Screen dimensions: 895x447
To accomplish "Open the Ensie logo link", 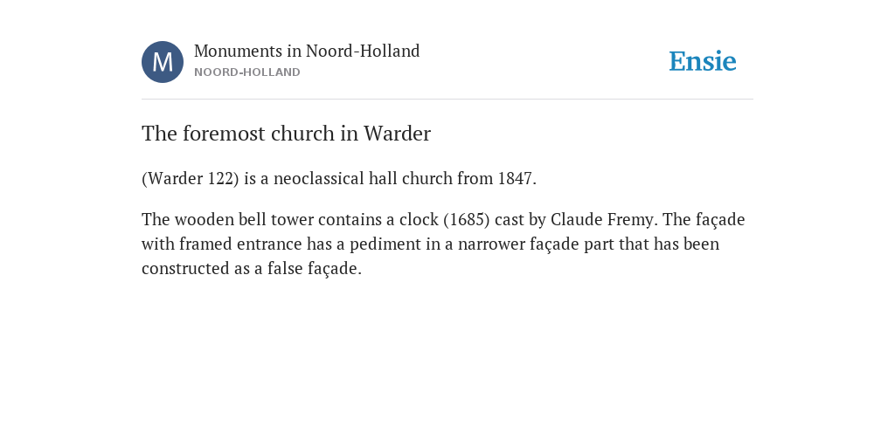I will (x=703, y=61).
